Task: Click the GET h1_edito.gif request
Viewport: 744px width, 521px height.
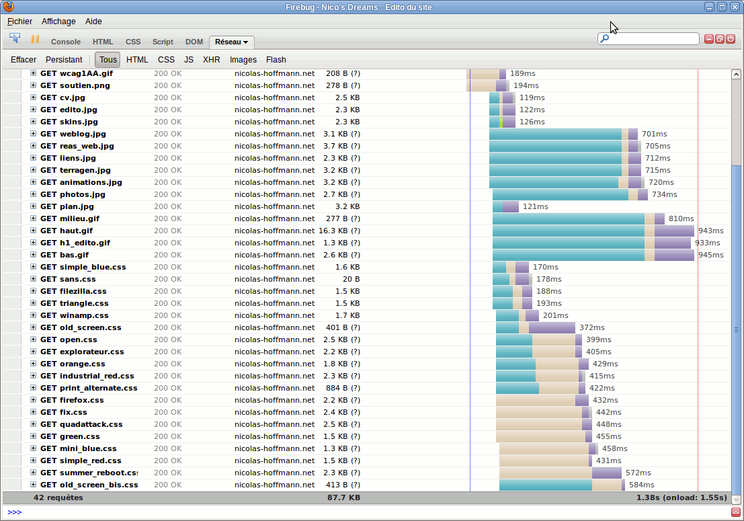Action: (75, 243)
